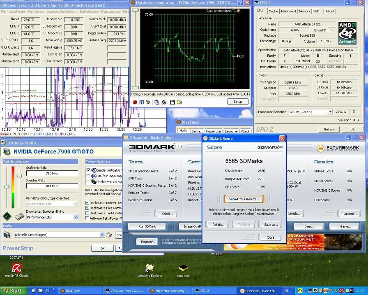
Task: Open Power user tab in RivaTuner
Action: 214,131
